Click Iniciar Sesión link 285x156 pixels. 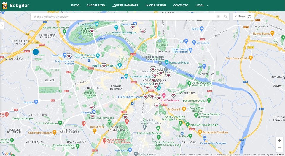156,5
